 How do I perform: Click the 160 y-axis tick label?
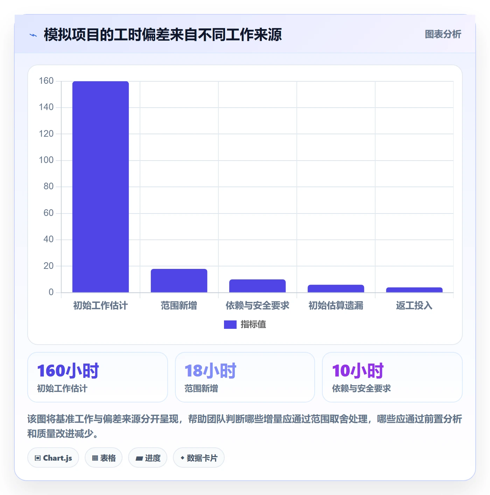(x=46, y=81)
